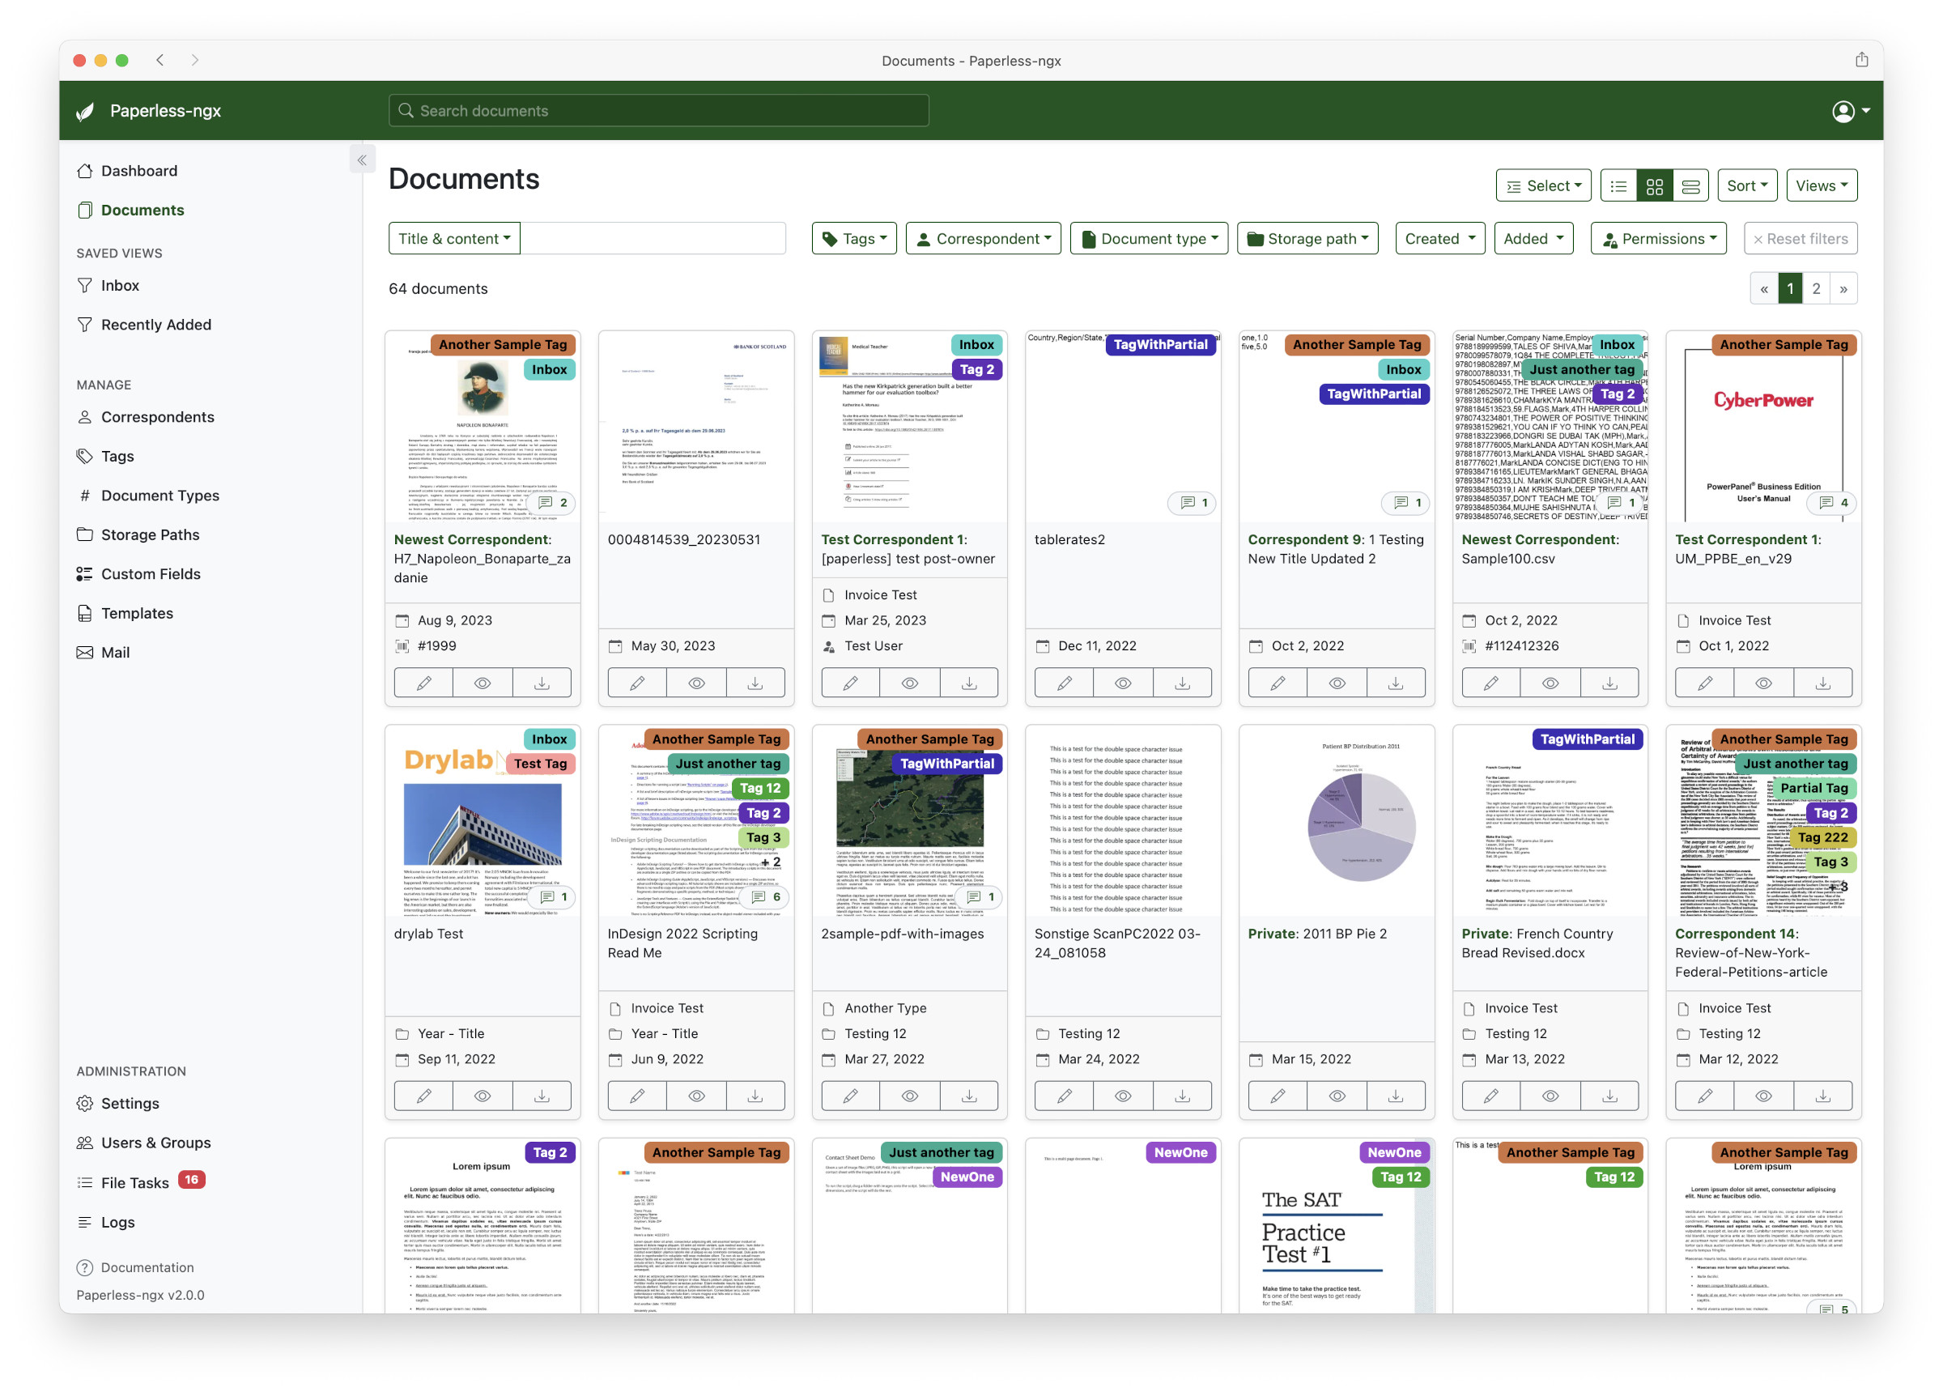Go to page 2 of documents
Image resolution: width=1943 pixels, height=1392 pixels.
click(x=1815, y=289)
